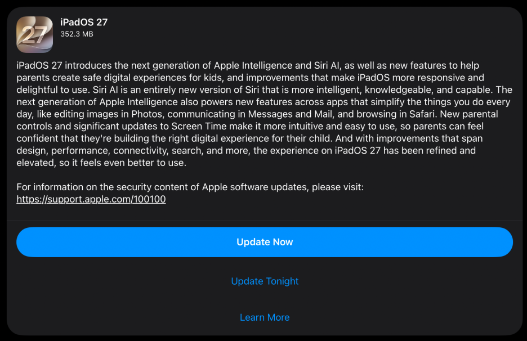The image size is (527, 341).
Task: Click the security content information line
Action: [190, 187]
